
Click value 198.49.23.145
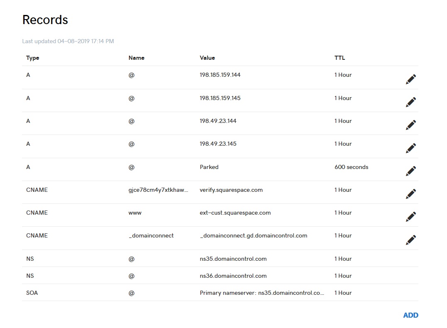[218, 144]
